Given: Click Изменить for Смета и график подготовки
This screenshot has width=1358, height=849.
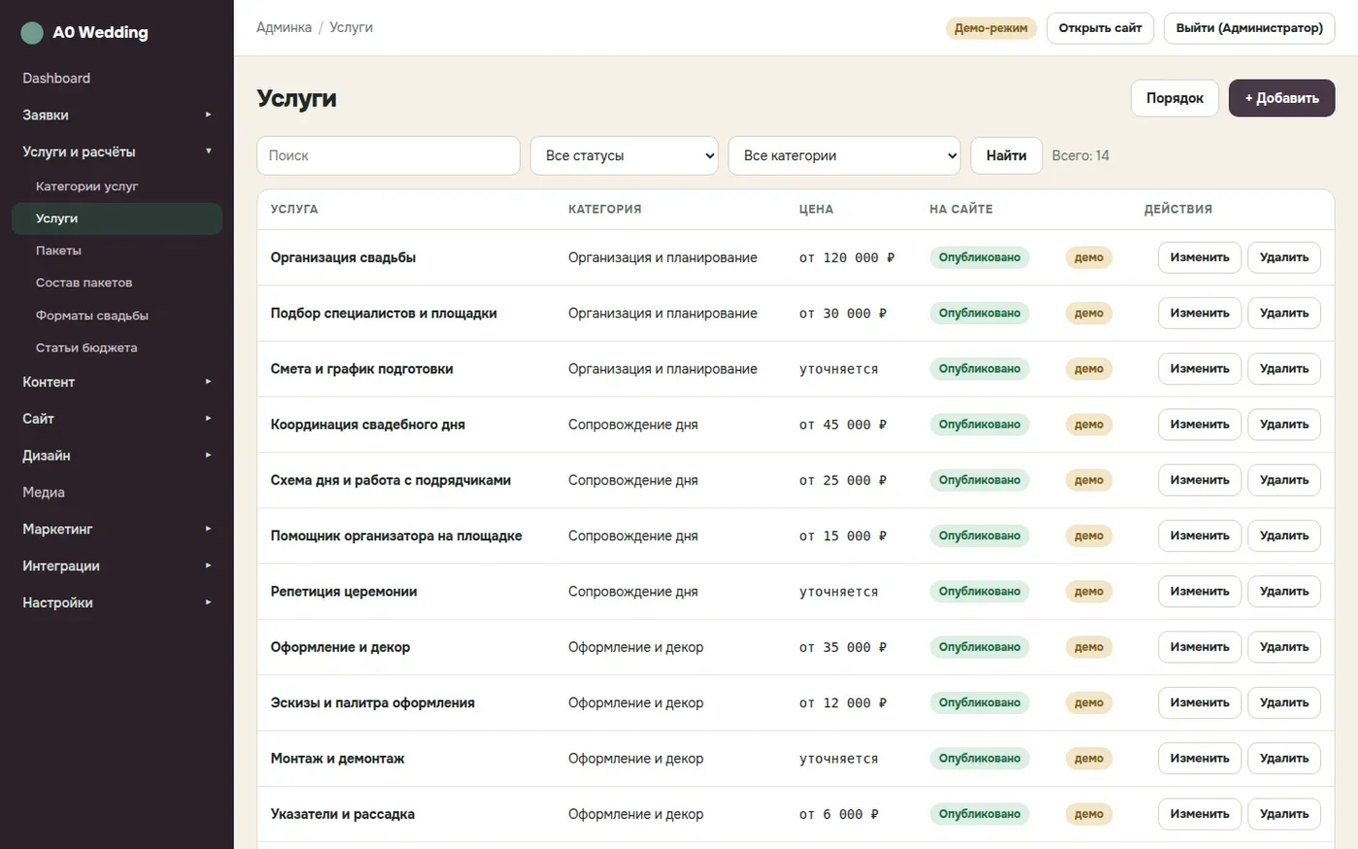Looking at the screenshot, I should (1199, 369).
